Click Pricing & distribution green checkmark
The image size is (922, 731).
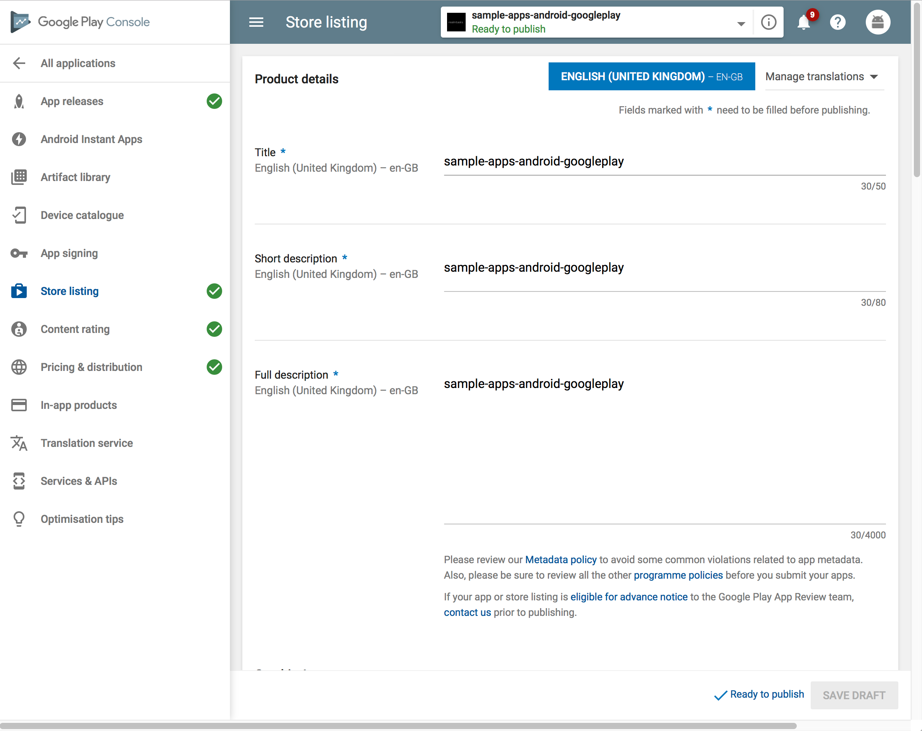pyautogui.click(x=214, y=367)
